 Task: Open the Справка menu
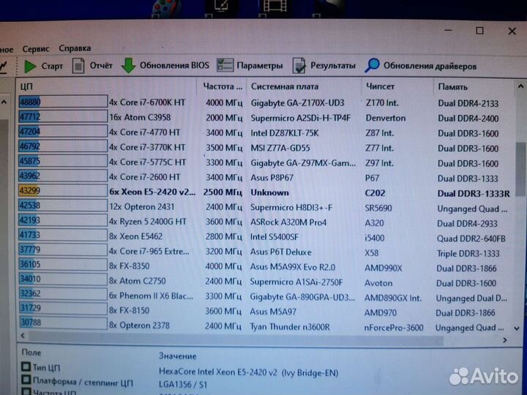pos(75,48)
